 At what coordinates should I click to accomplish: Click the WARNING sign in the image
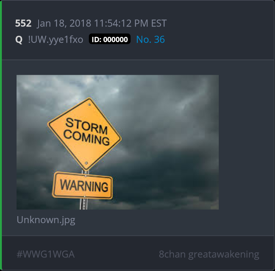pos(82,186)
